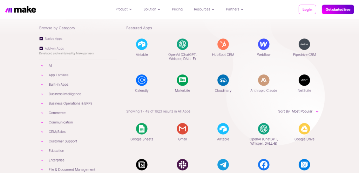This screenshot has width=359, height=173.
Task: Open the Product menu
Action: (123, 9)
